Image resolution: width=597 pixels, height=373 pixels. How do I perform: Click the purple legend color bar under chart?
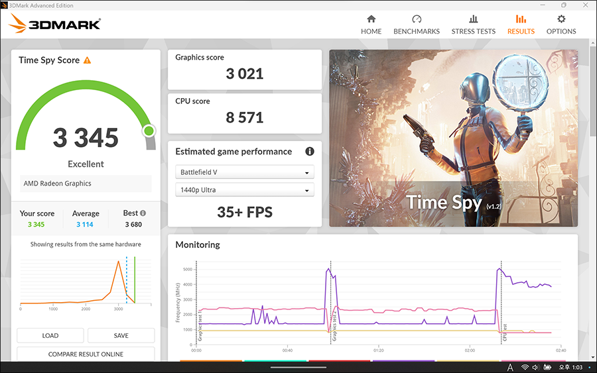click(x=403, y=360)
